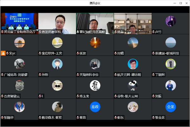Click the 张建国-联城科技 name label
Image resolution: width=190 pixels, height=127 pixels.
pyautogui.click(x=167, y=53)
